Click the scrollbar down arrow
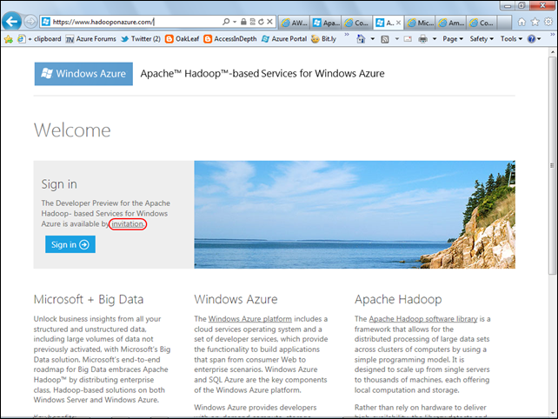 point(552,413)
